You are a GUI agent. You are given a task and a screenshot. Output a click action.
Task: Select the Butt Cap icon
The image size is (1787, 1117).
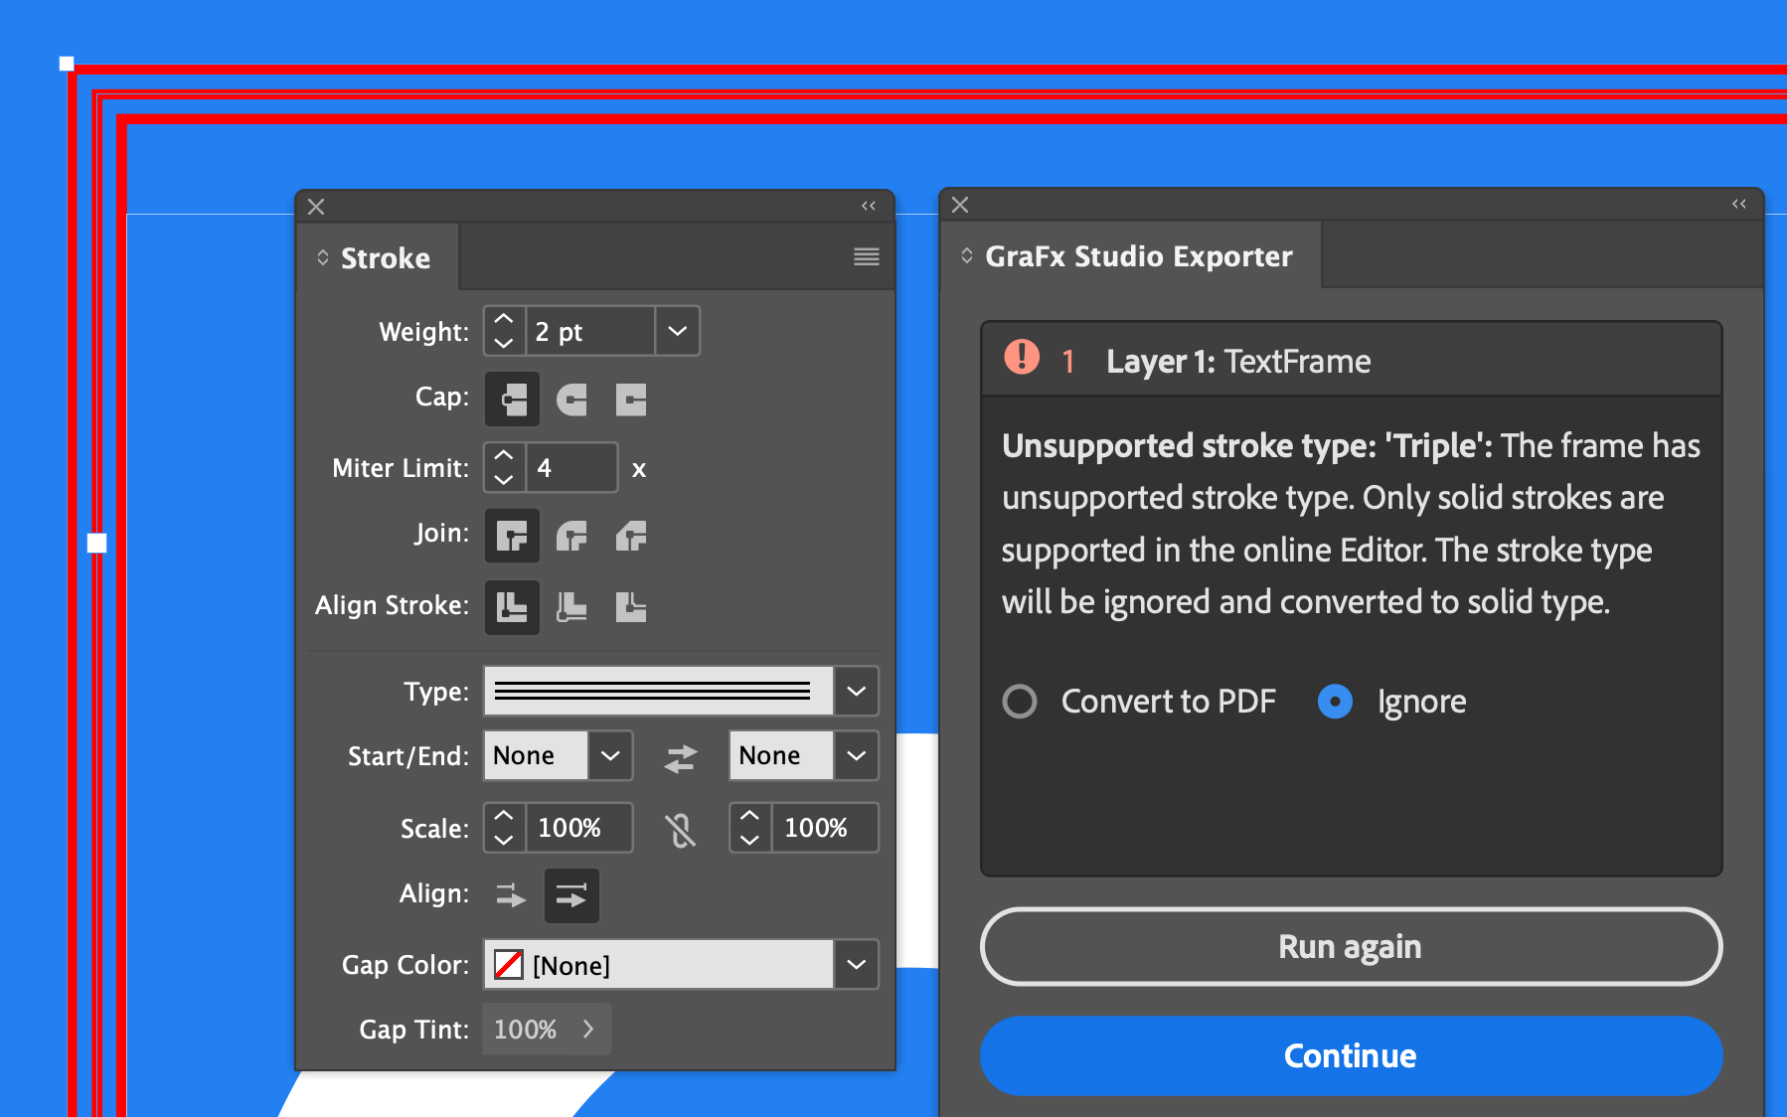[512, 399]
